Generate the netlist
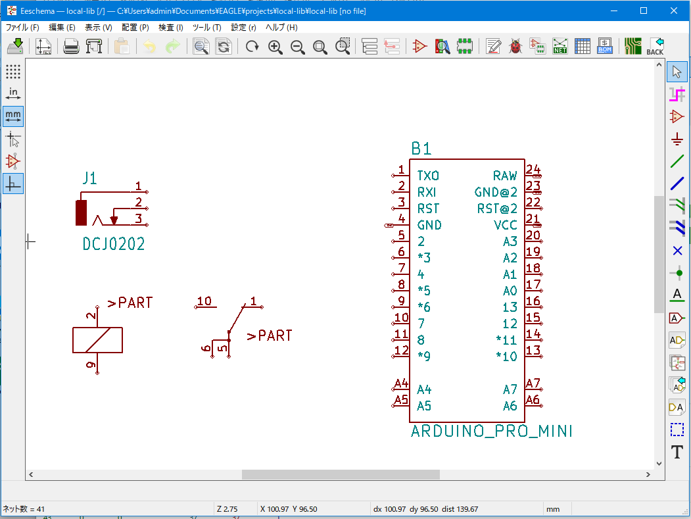691x519 pixels. point(560,46)
